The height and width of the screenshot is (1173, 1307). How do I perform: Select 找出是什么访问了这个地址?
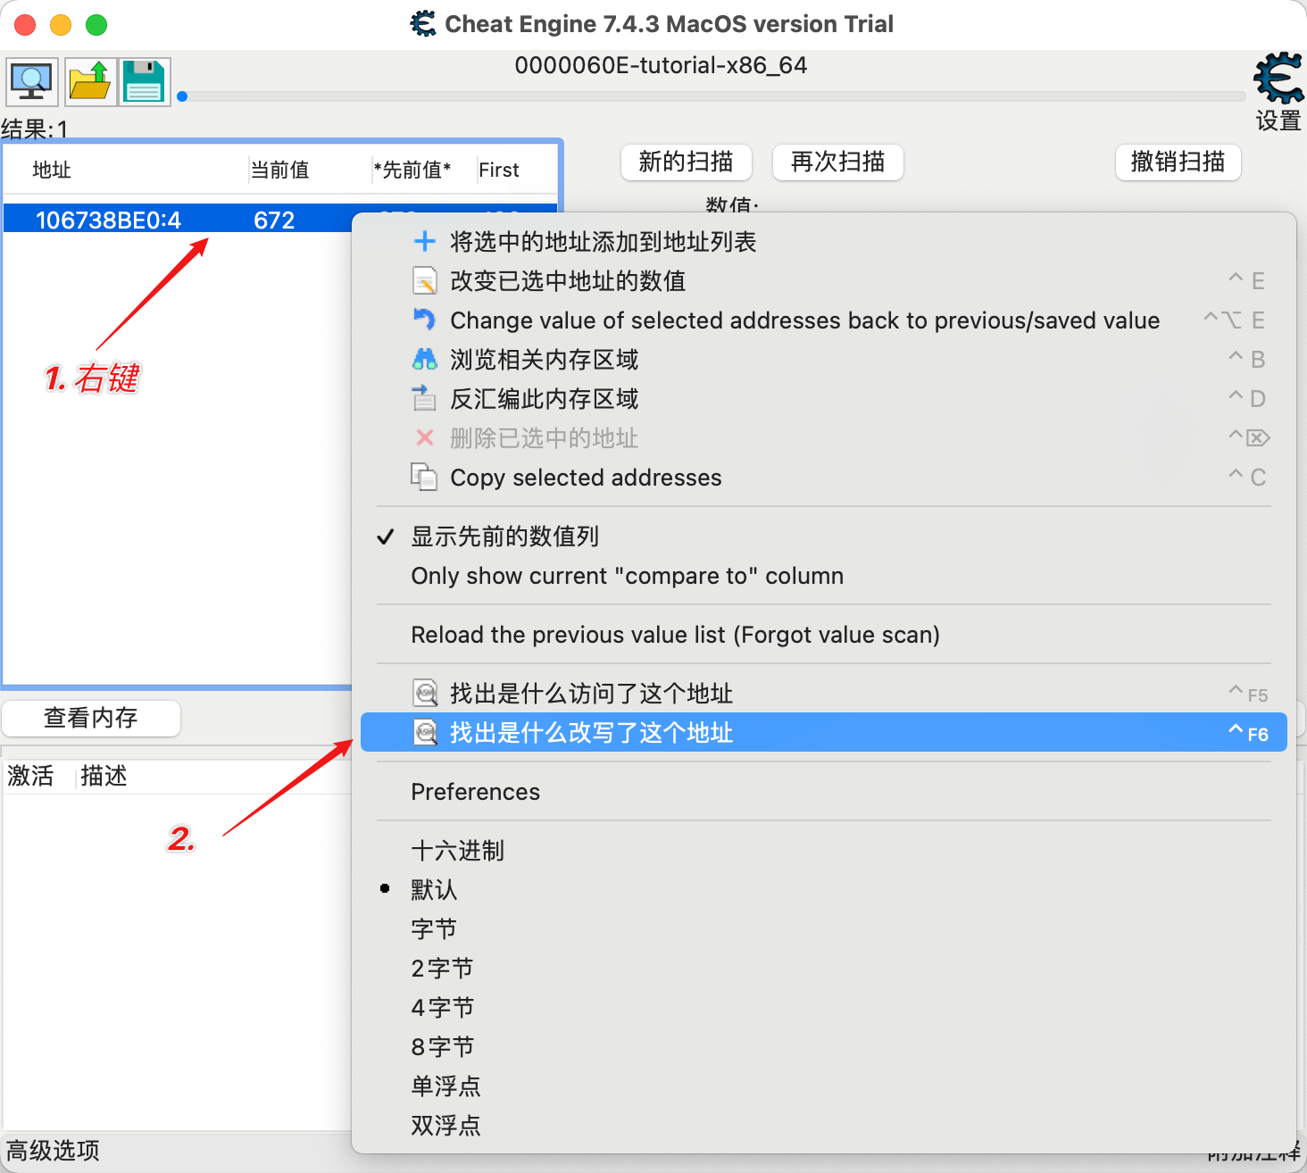coord(823,693)
